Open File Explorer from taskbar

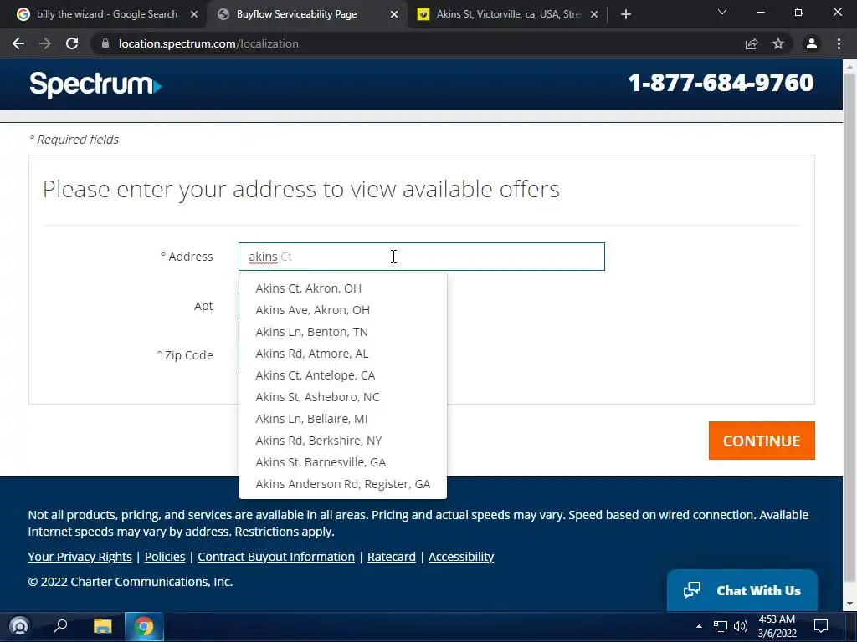click(x=102, y=626)
